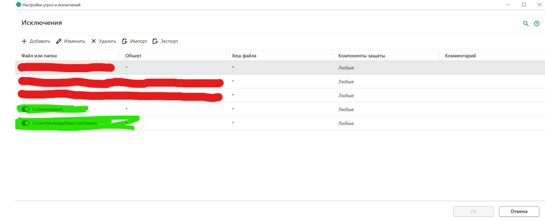Disable the AppData\Local\Steam exclusion switch
545x220 pixels.
point(25,123)
